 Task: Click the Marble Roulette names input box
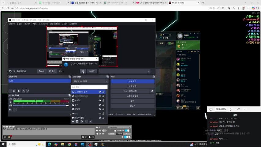coord(48,131)
